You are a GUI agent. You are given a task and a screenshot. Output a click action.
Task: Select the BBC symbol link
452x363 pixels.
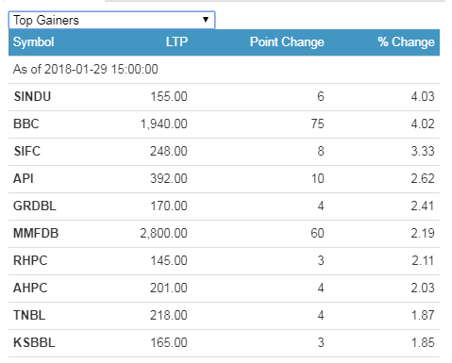coord(26,124)
